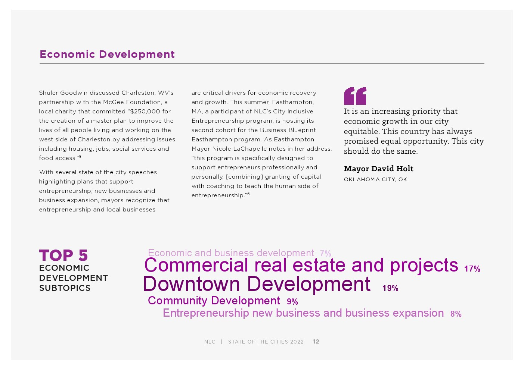The image size is (524, 370).
Task: Click the Community Development label
Action: coord(214,301)
